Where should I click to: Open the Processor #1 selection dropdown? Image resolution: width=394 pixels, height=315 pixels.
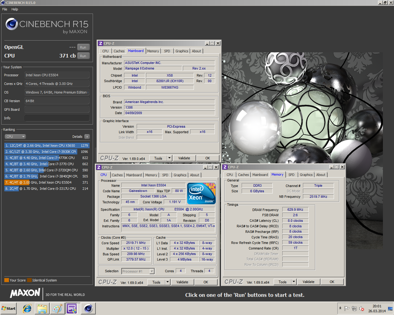[x=138, y=271]
